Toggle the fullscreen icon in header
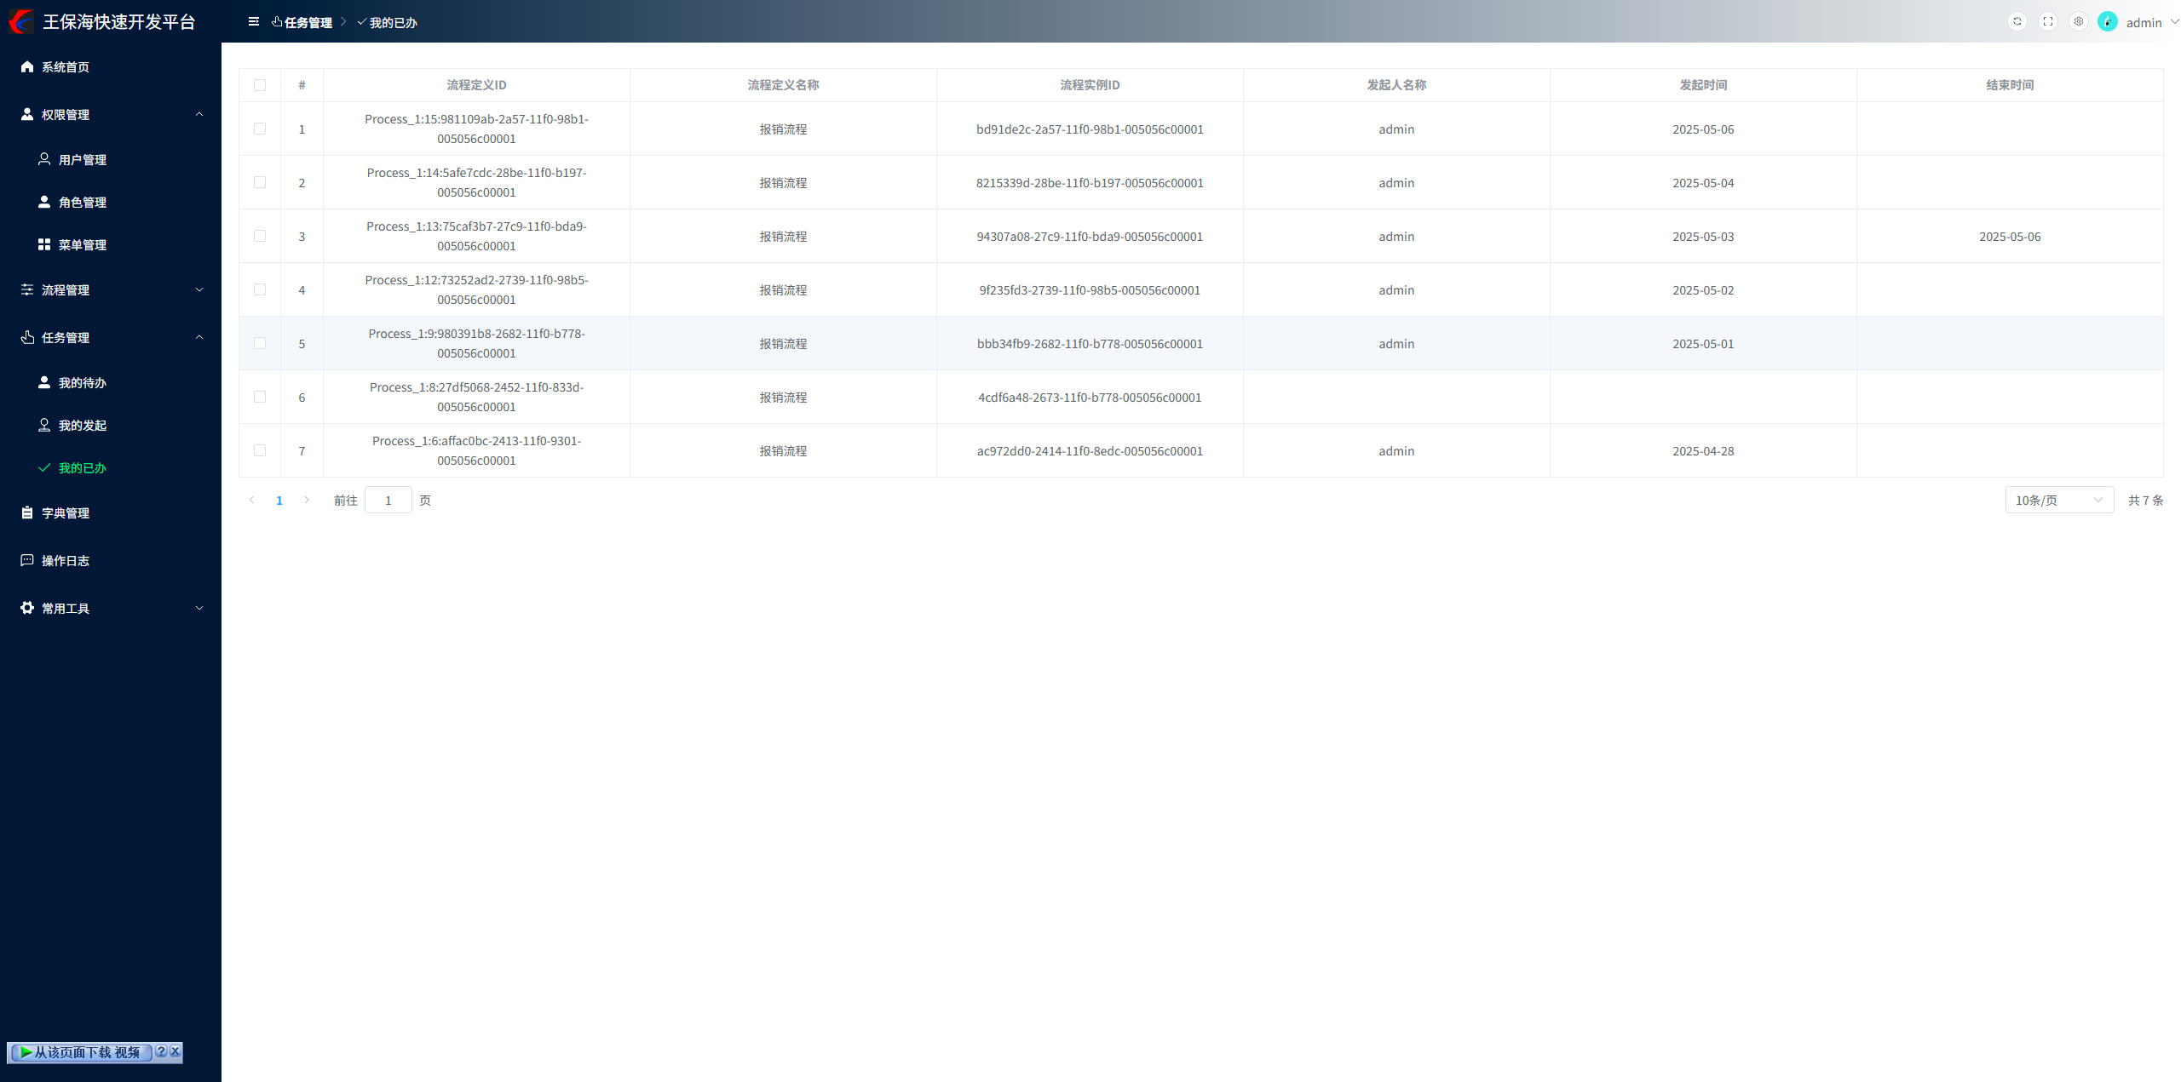This screenshot has height=1082, width=2181. (x=2047, y=21)
